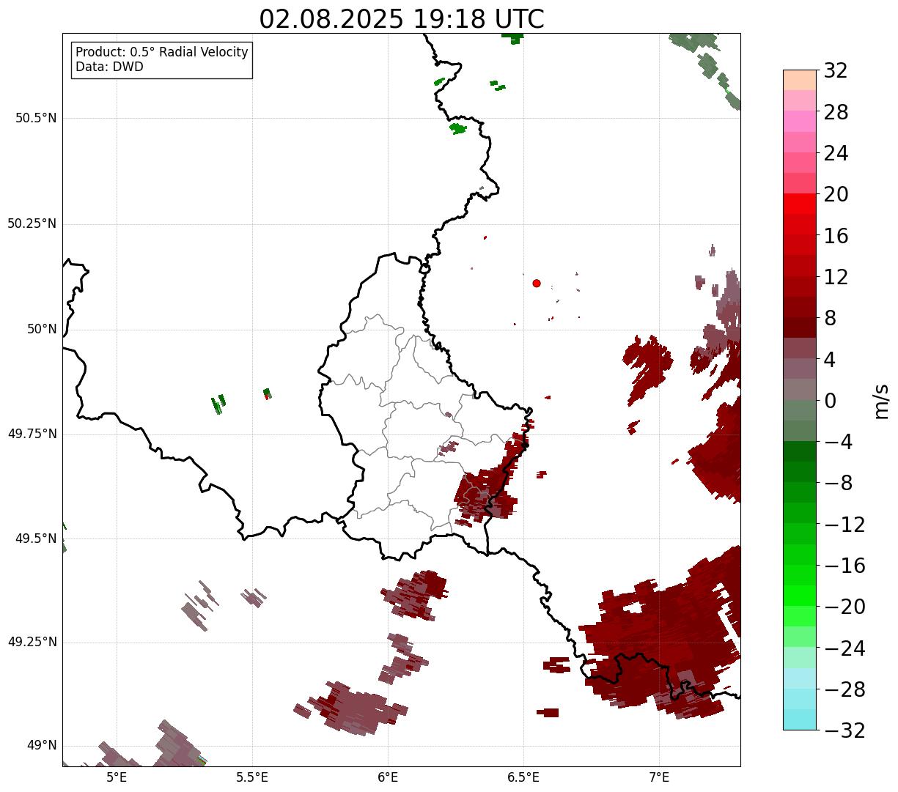Click the 49.75°N latitude label
The height and width of the screenshot is (792, 898).
point(32,434)
